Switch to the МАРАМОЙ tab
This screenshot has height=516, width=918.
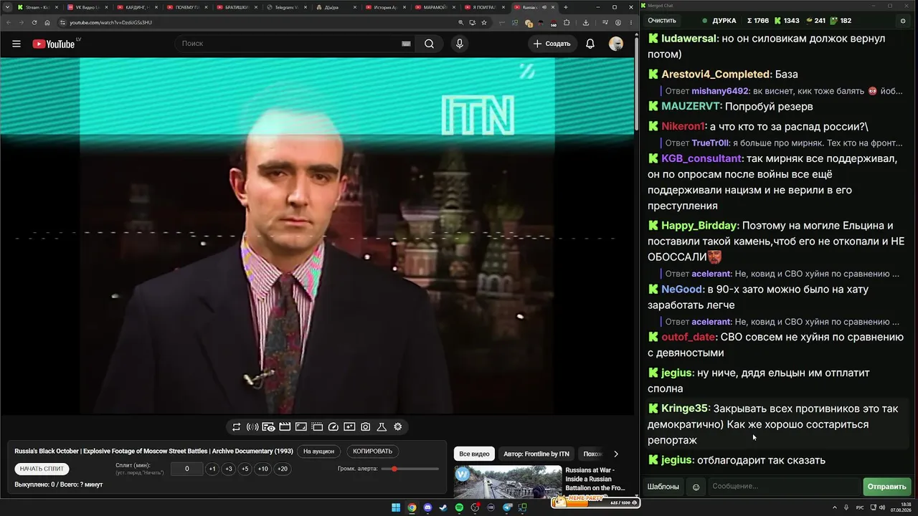pos(435,7)
